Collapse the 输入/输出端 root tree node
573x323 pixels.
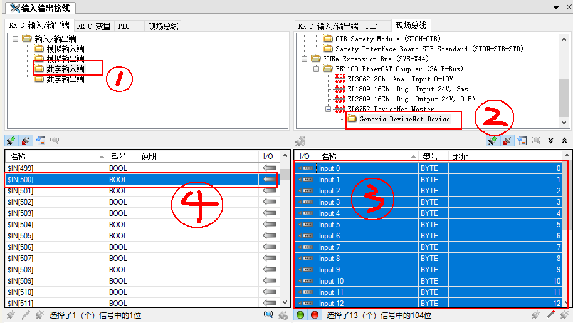pos(15,39)
